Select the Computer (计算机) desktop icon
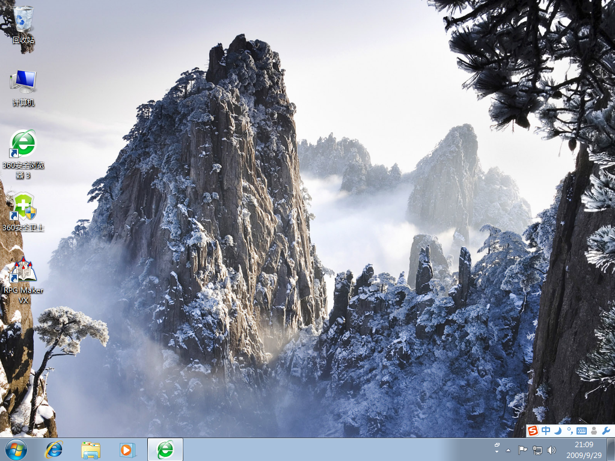 pyautogui.click(x=23, y=88)
